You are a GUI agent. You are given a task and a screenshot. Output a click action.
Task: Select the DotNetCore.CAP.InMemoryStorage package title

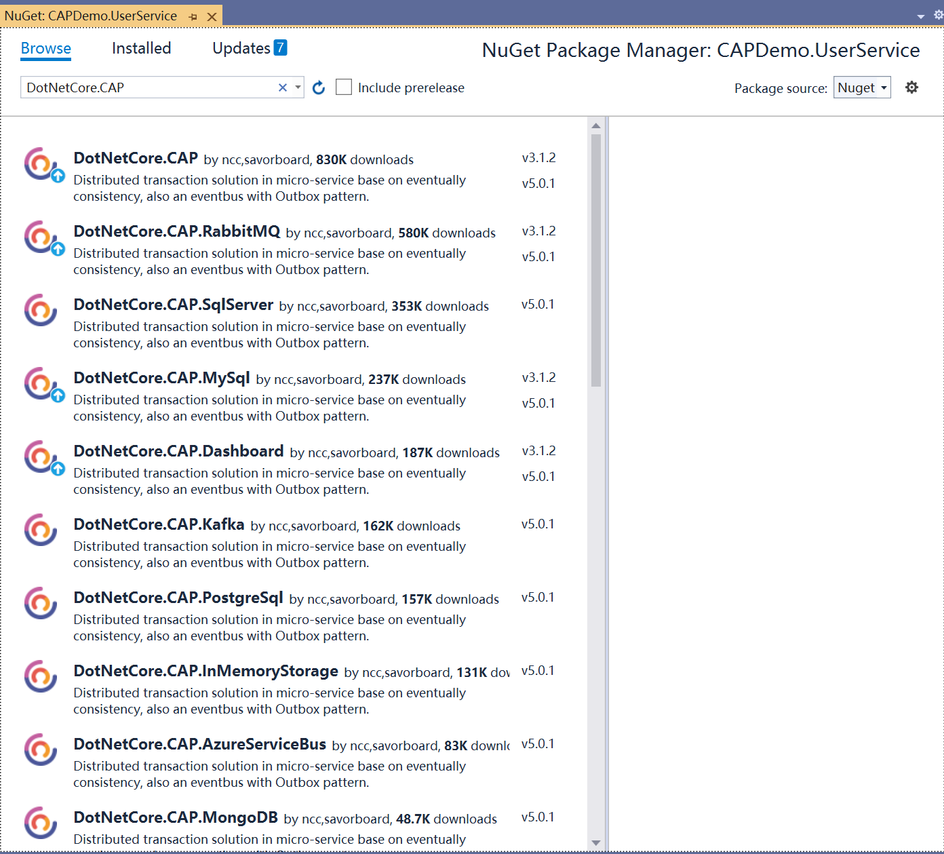[205, 671]
